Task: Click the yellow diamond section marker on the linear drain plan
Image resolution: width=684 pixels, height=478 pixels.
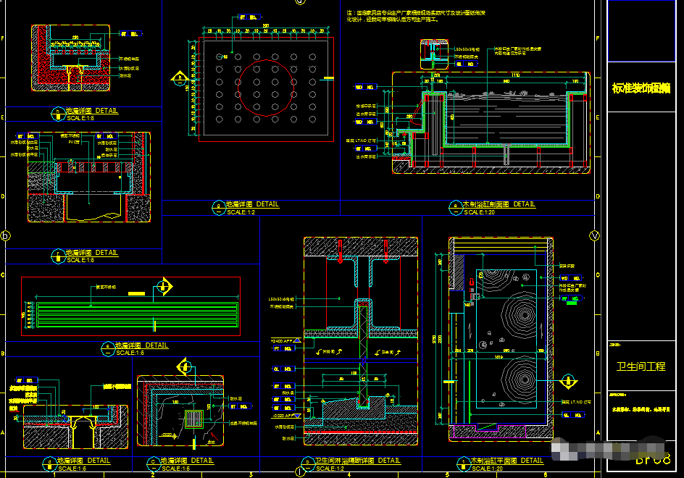Action: coord(165,287)
